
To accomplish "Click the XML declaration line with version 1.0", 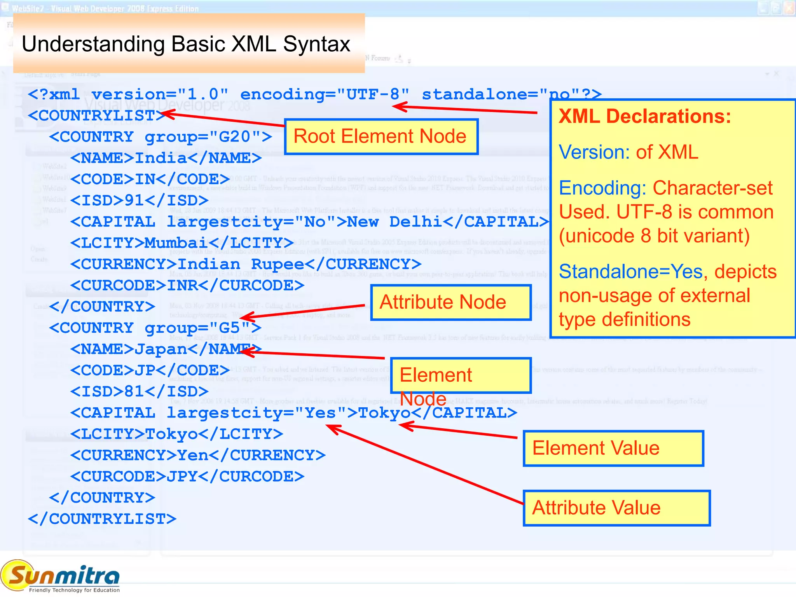I will tap(315, 94).
